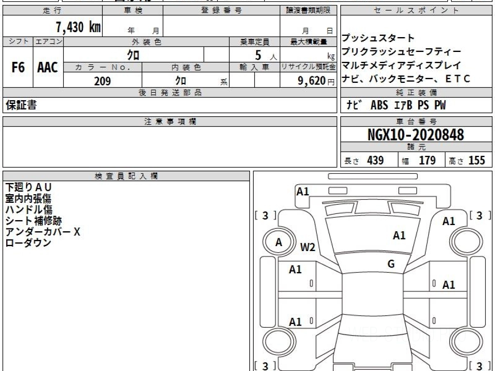This screenshot has width=495, height=371.
Task: Select the 純正装備 header
Action: [417, 93]
